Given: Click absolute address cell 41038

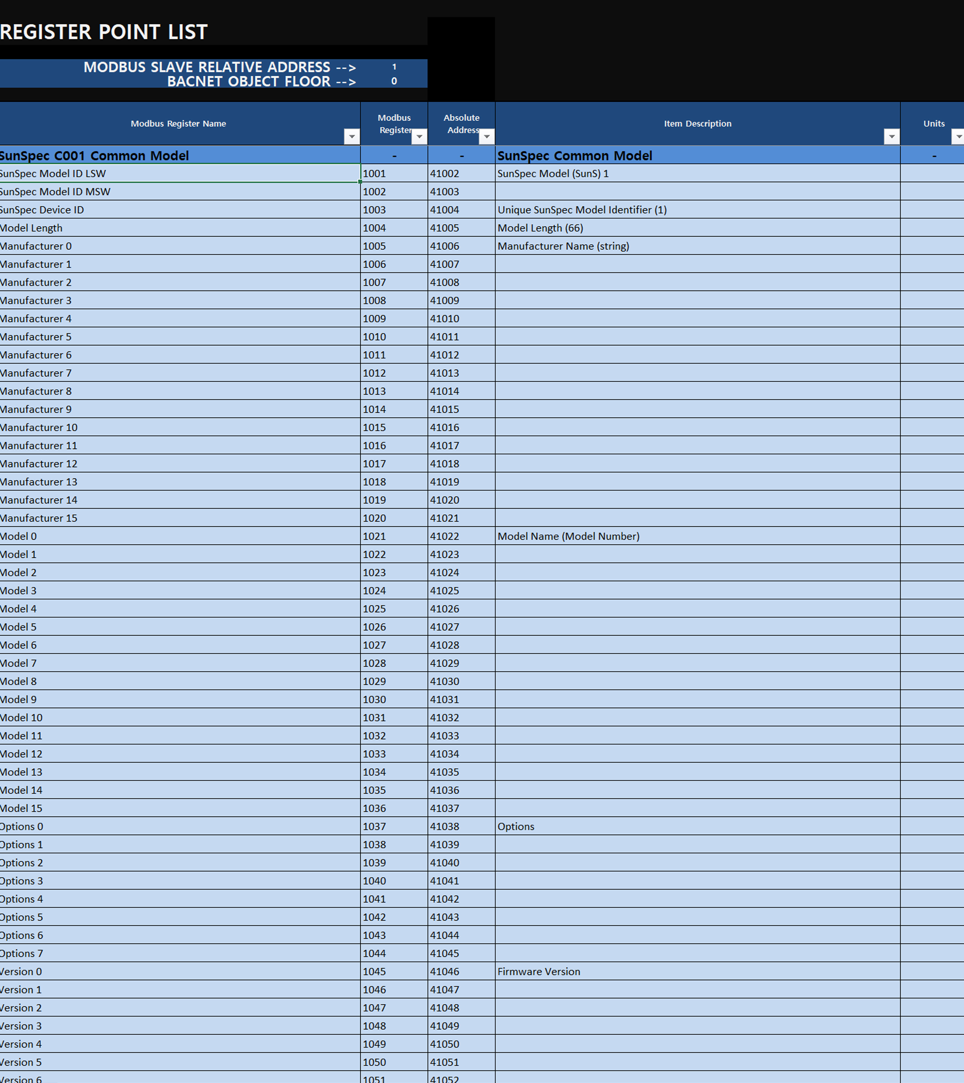Looking at the screenshot, I should click(x=461, y=827).
